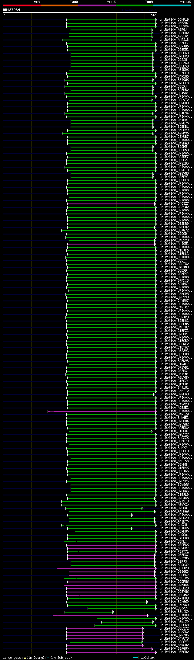Open hit UniRef100_Q5KP19
Viewport: 194px width, 660px height.
coord(174,19)
